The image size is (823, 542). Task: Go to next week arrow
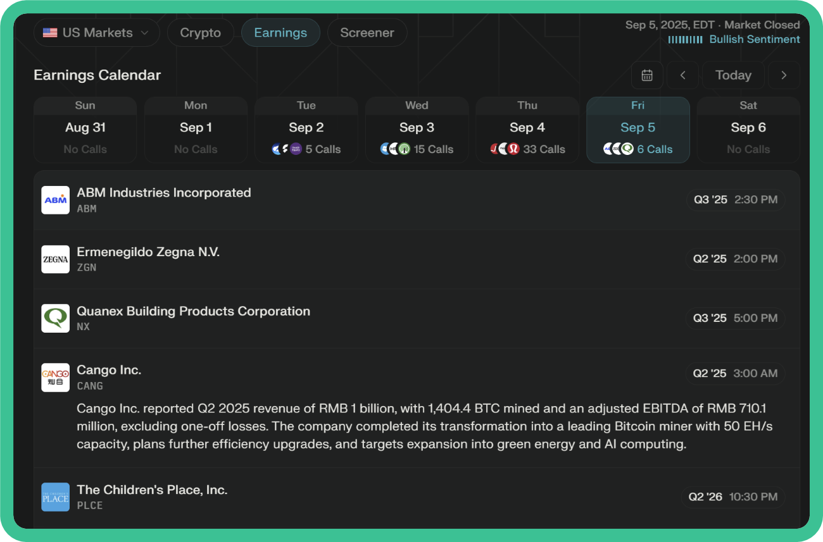(784, 75)
